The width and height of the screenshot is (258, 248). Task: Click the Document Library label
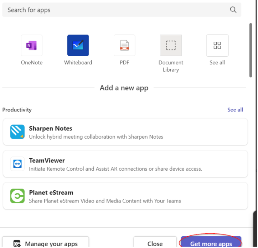[171, 66]
